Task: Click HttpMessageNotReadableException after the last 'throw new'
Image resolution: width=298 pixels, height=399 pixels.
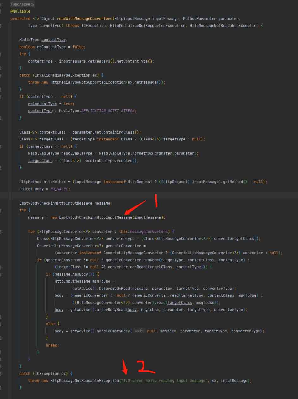Action: (85, 381)
